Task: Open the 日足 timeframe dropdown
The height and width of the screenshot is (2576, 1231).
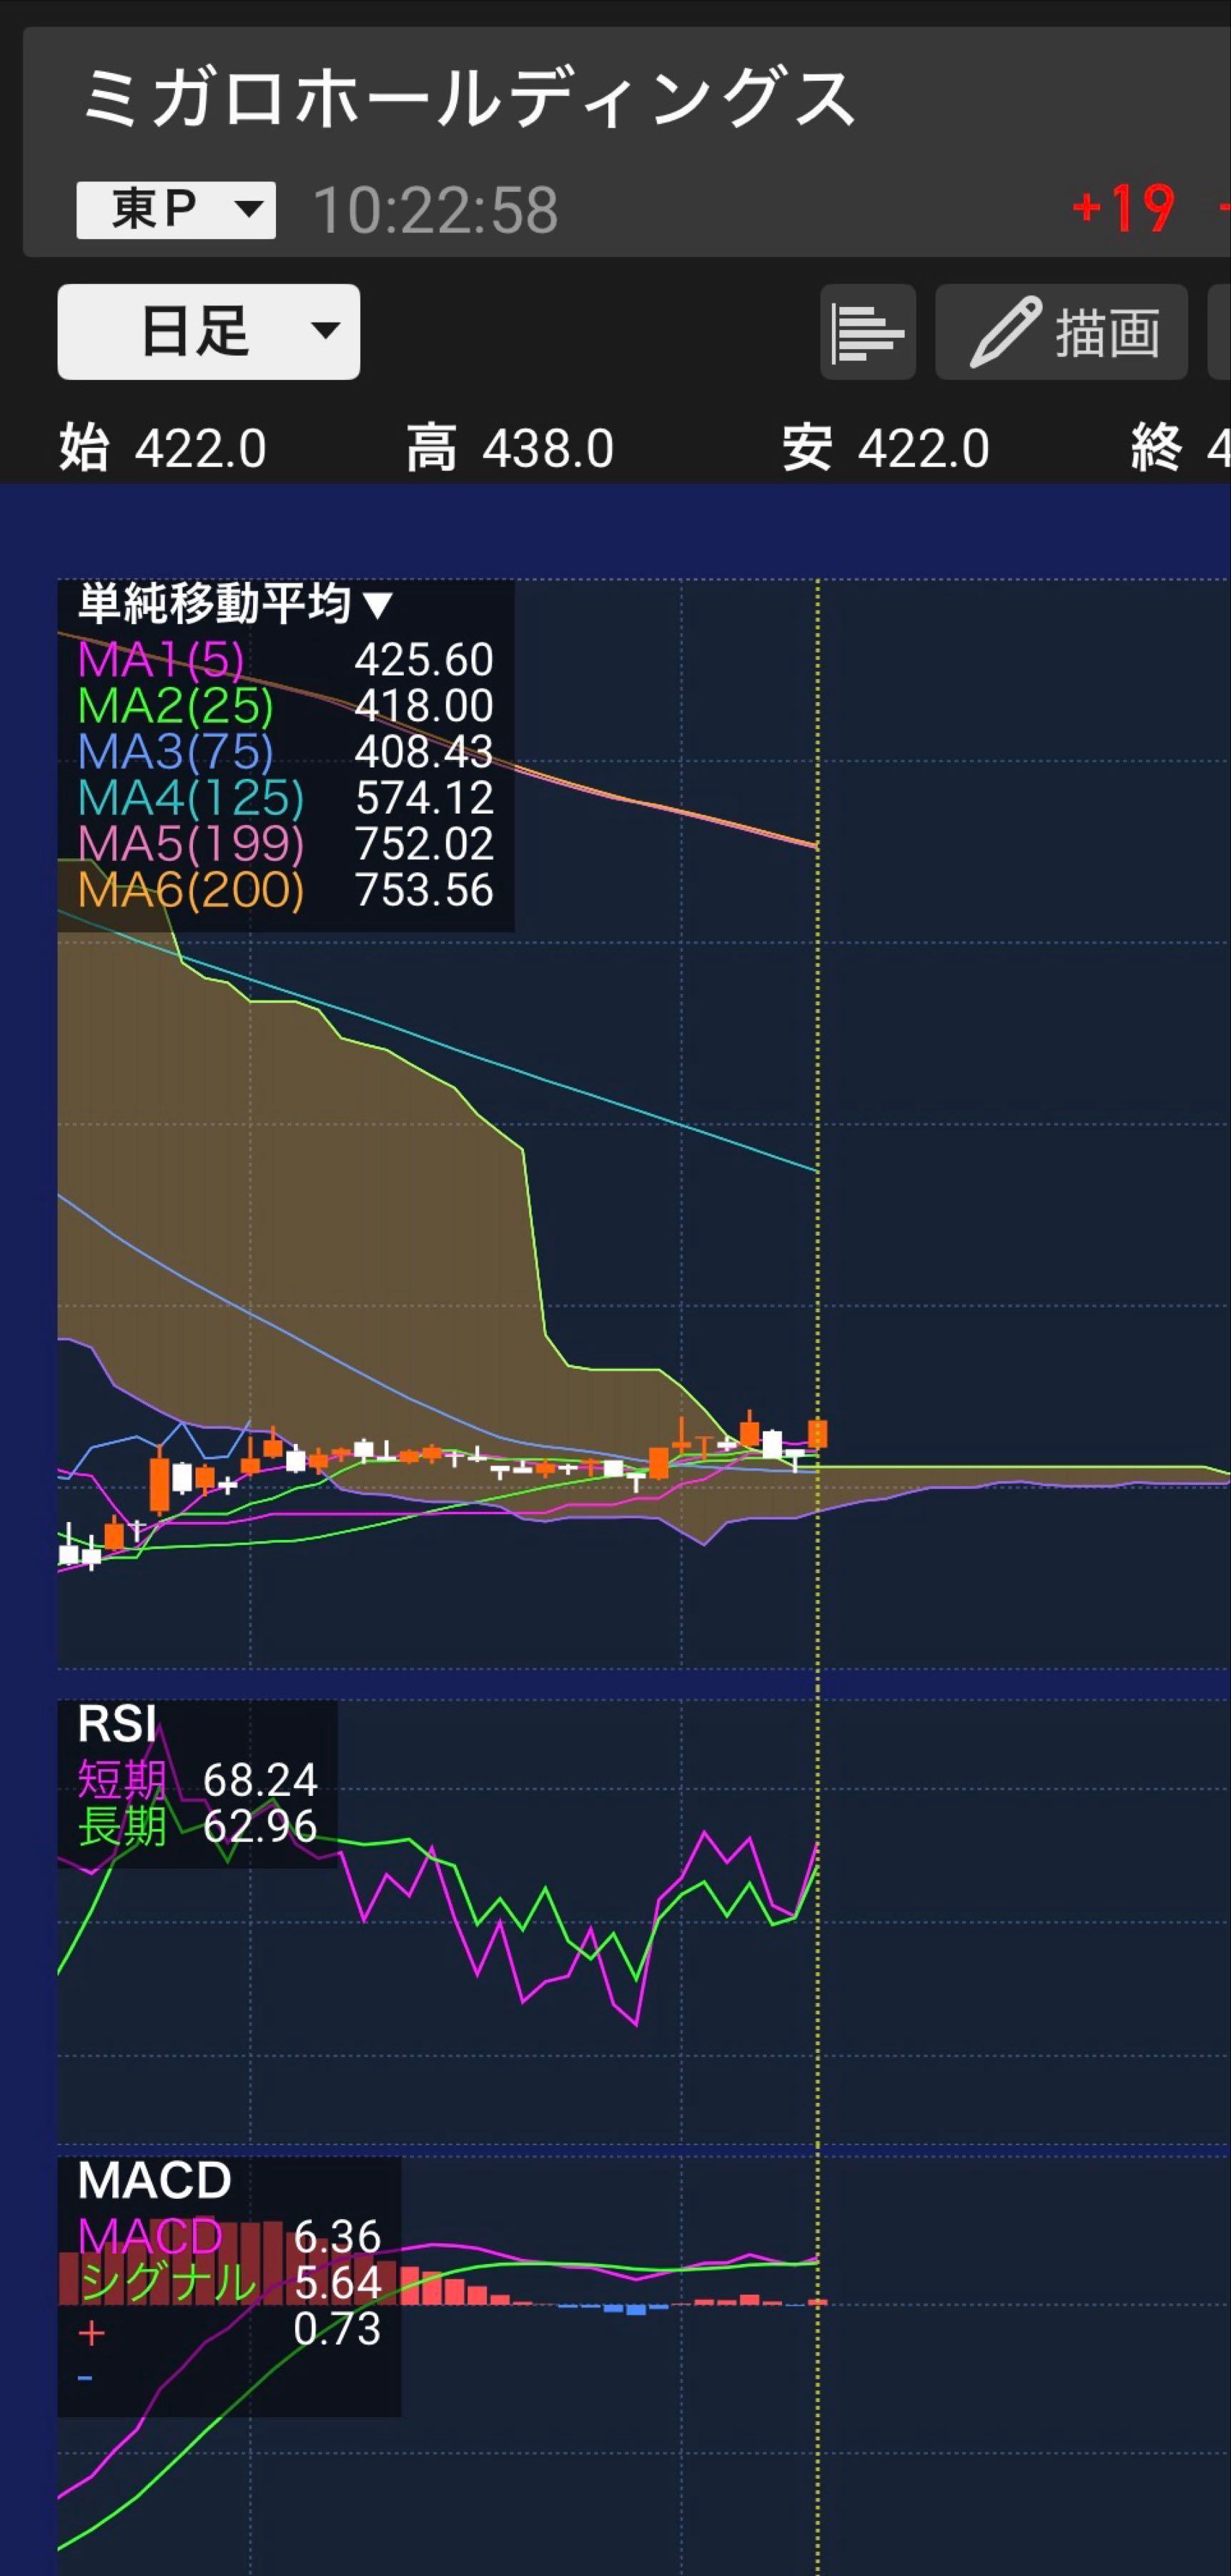Action: [x=208, y=332]
